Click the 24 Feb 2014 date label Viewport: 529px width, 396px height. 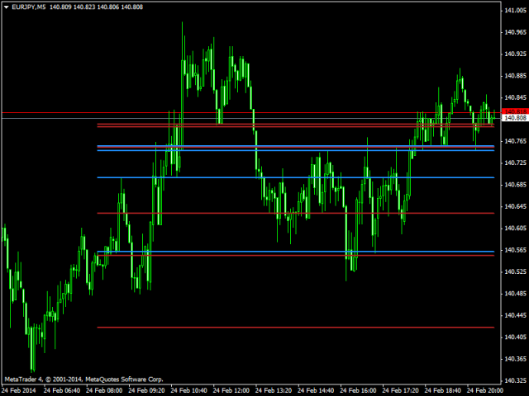point(19,390)
